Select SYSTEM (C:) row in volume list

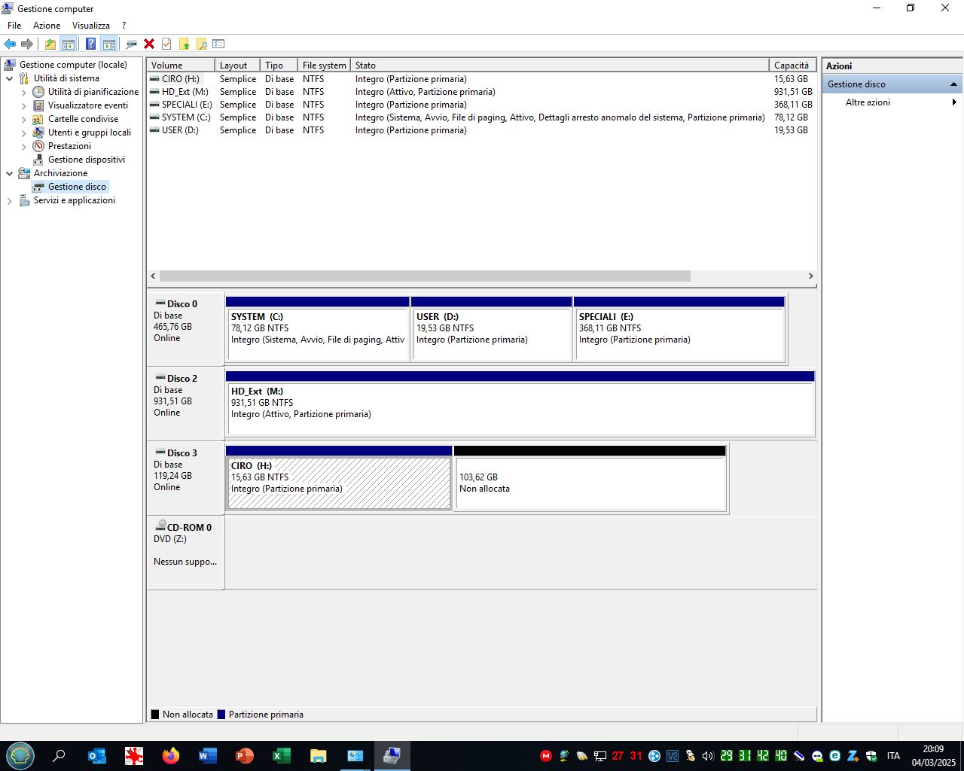tap(481, 117)
